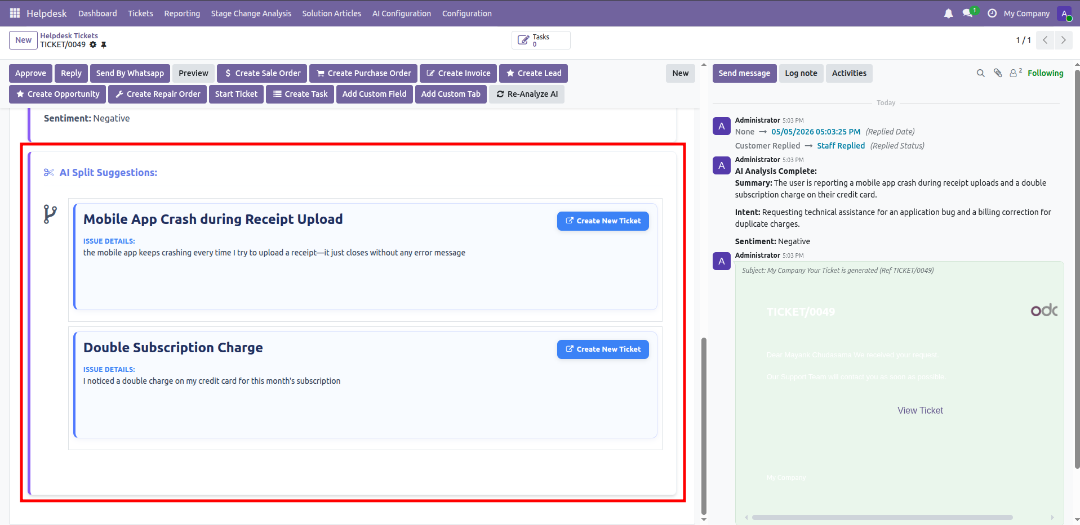Create new ticket for Mobile App Crash

coord(603,221)
